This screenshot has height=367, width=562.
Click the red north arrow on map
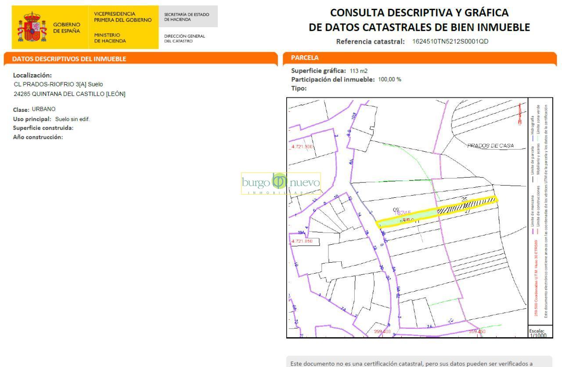520,114
